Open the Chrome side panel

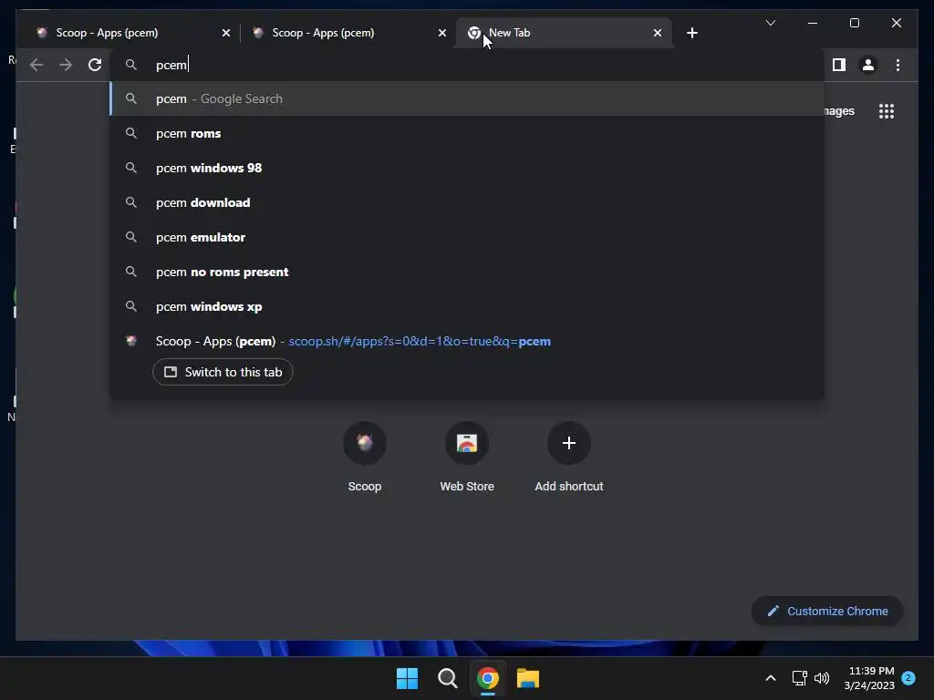pos(839,65)
